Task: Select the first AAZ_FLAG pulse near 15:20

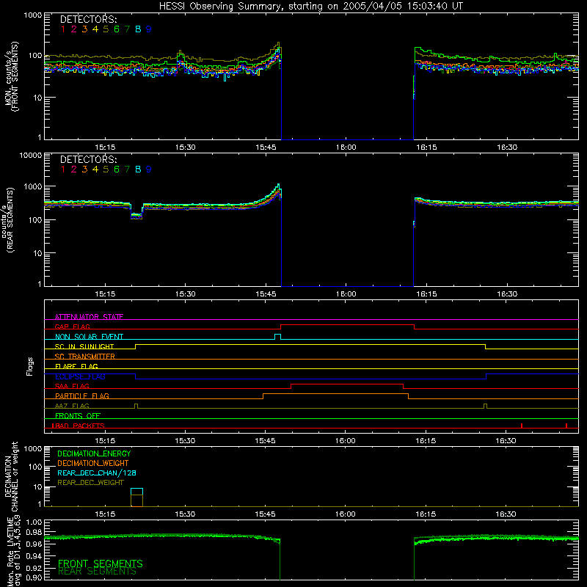Action: pyautogui.click(x=136, y=406)
